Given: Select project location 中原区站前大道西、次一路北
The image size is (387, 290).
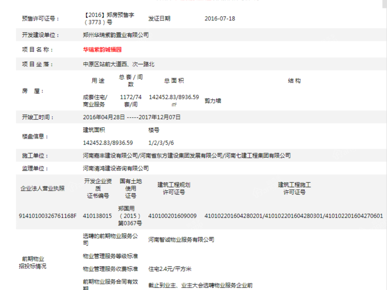Looking at the screenshot, I should pyautogui.click(x=118, y=64).
